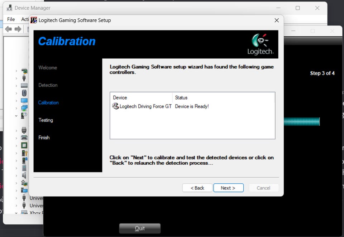Select the Processors chip icon
Viewport: 344px width, 237px height.
click(24, 145)
